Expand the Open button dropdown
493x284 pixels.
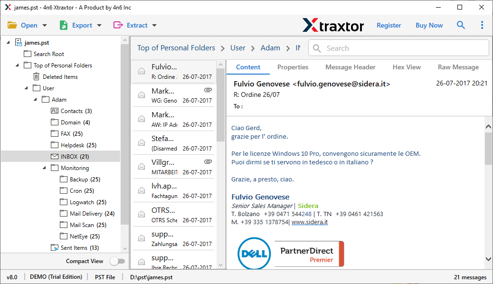[44, 25]
